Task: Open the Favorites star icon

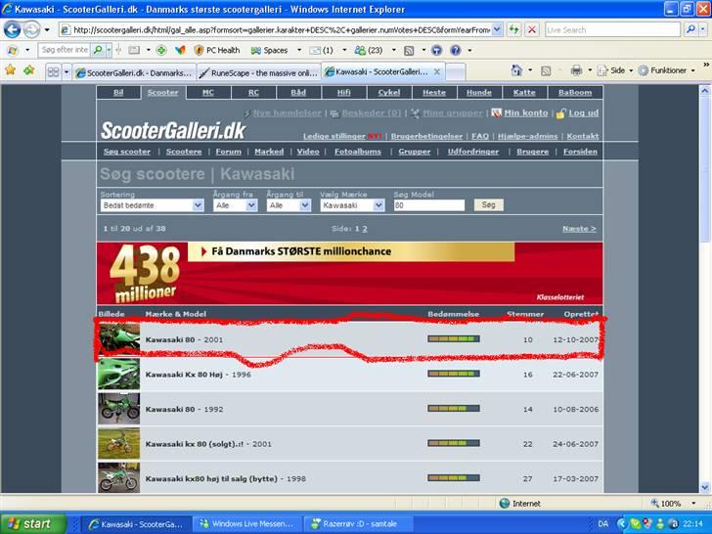Action: pyautogui.click(x=11, y=70)
